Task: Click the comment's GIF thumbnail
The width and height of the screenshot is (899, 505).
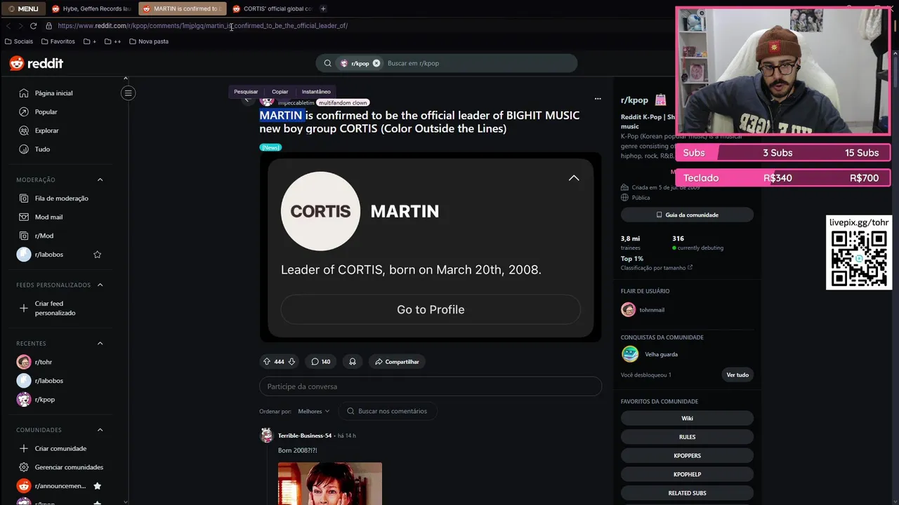Action: [330, 483]
